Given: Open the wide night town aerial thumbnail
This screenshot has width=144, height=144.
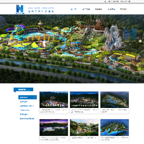Looking at the screenshot, I should pyautogui.click(x=84, y=100).
